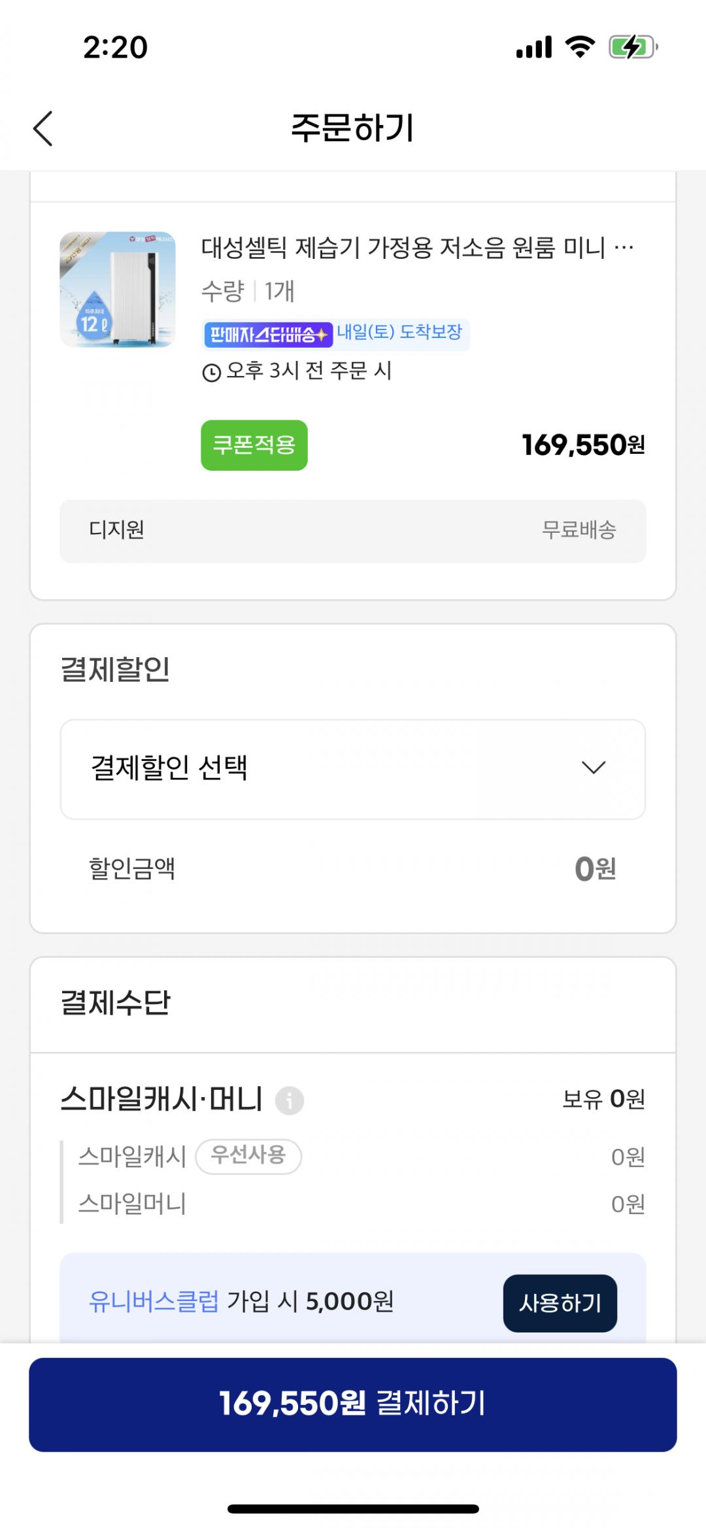Click the chevron in payment discount selector
The width and height of the screenshot is (706, 1528).
pyautogui.click(x=594, y=768)
